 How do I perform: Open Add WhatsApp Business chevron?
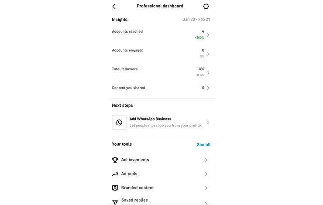208,123
